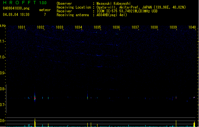The image size is (199, 127).
Task: Click the 1035 time axis label
Action: [x=97, y=27]
